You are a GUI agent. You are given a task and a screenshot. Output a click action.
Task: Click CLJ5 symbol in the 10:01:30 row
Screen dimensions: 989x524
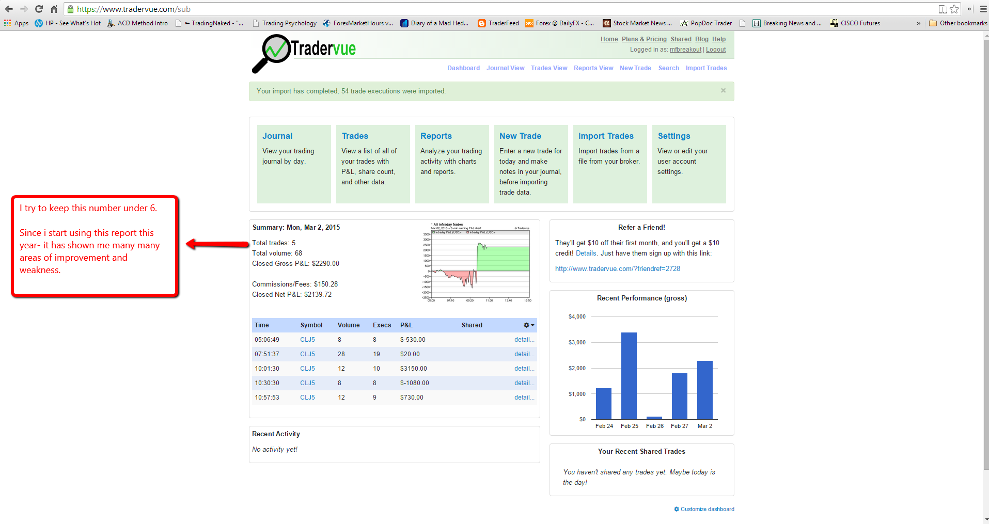(x=308, y=369)
